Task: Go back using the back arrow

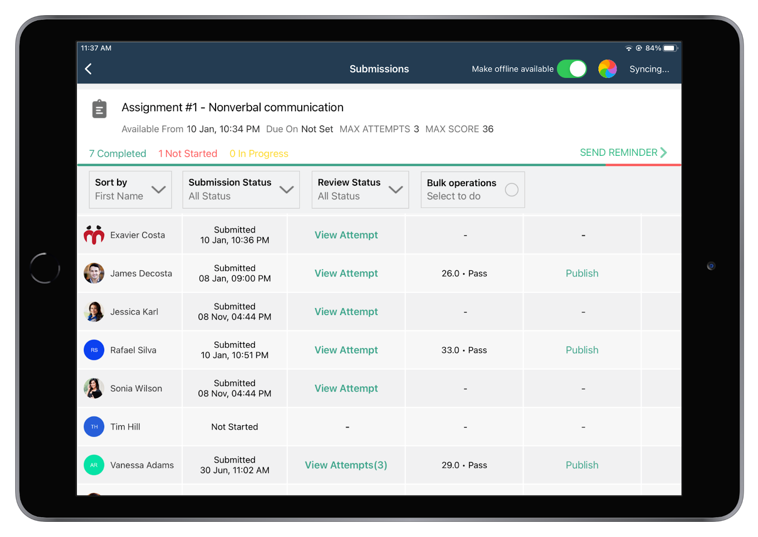Action: point(88,69)
